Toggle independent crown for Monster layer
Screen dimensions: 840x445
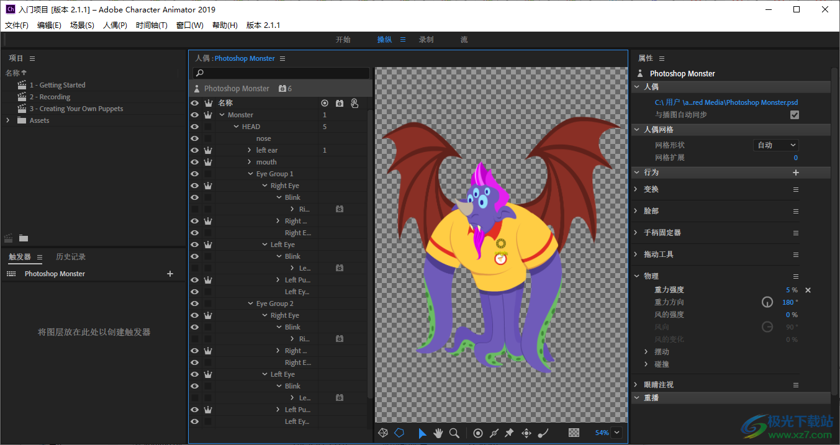click(x=208, y=115)
